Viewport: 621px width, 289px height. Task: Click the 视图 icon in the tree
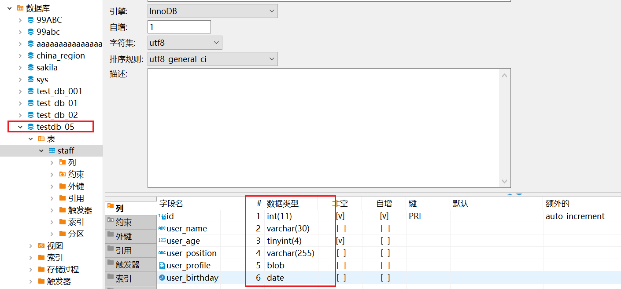tap(41, 245)
